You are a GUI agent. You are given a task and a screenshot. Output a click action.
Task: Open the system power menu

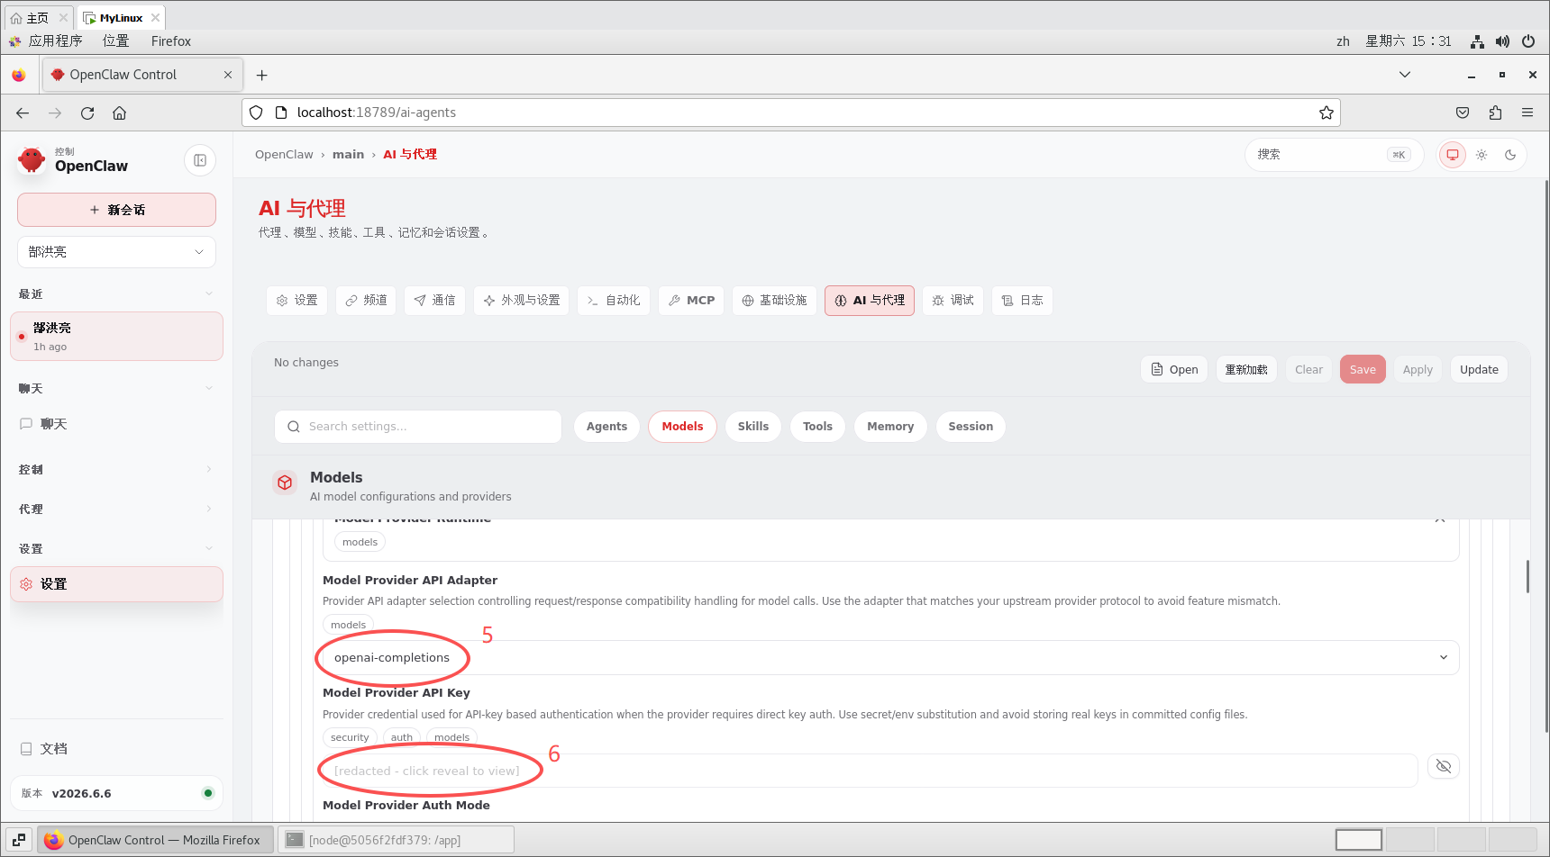[x=1528, y=41]
